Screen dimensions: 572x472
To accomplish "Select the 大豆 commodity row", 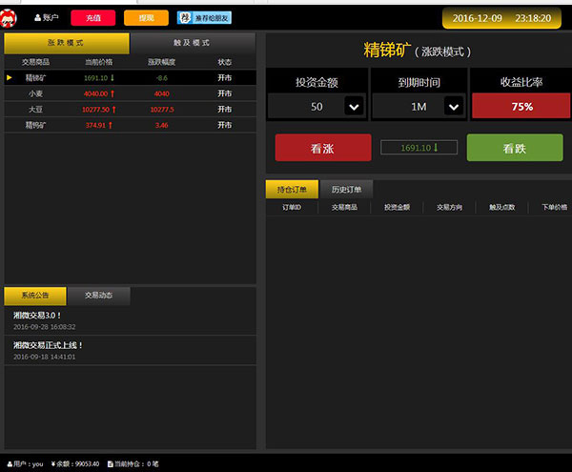I will 130,109.
